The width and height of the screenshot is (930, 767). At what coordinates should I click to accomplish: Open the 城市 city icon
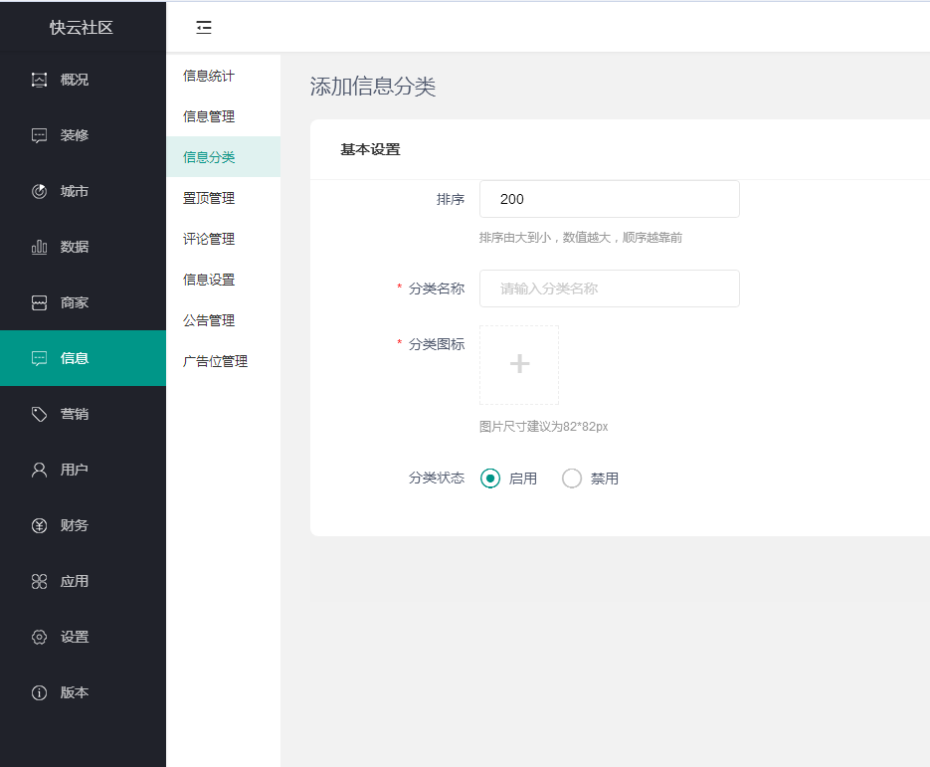[x=40, y=191]
